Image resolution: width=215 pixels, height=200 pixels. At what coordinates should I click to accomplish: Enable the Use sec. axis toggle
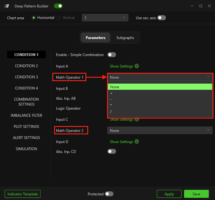pyautogui.click(x=161, y=18)
